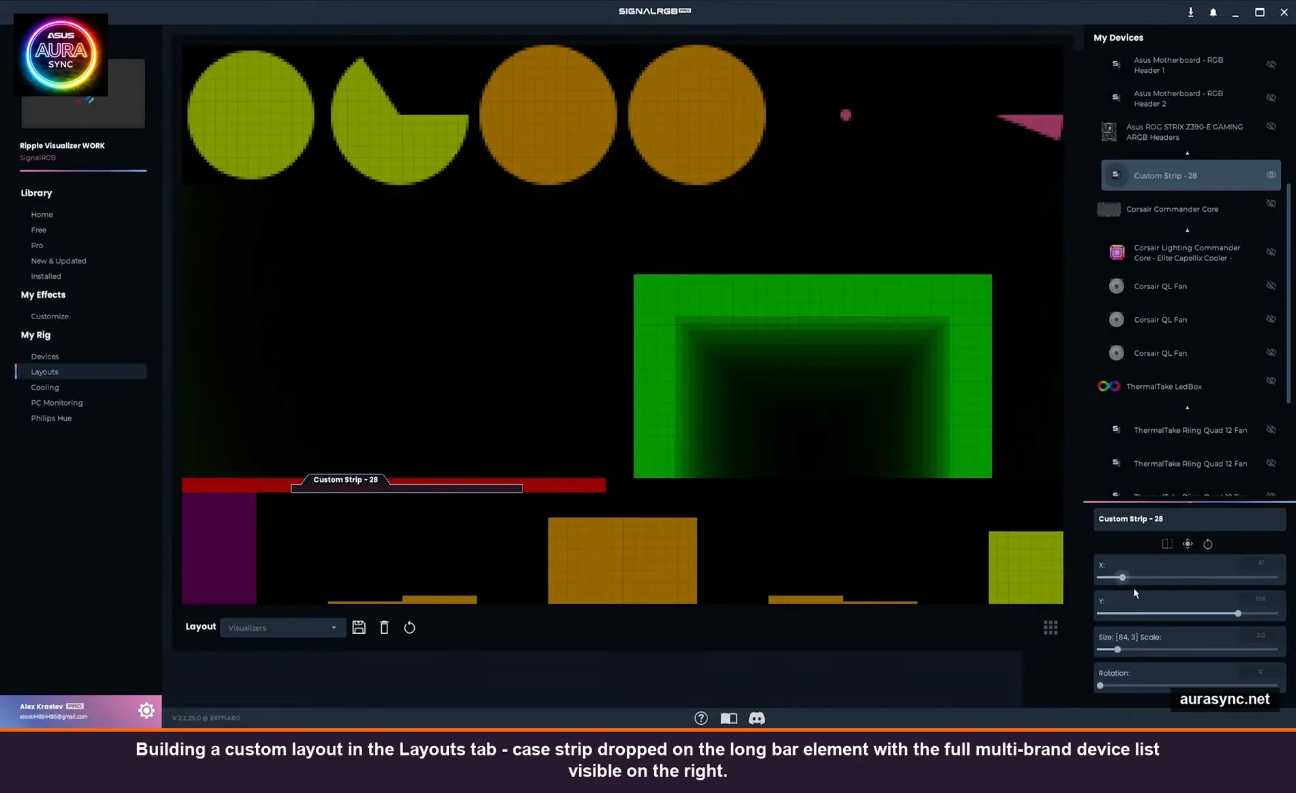Collapse the ThermalTake LedBox group
The width and height of the screenshot is (1296, 793).
coord(1188,407)
